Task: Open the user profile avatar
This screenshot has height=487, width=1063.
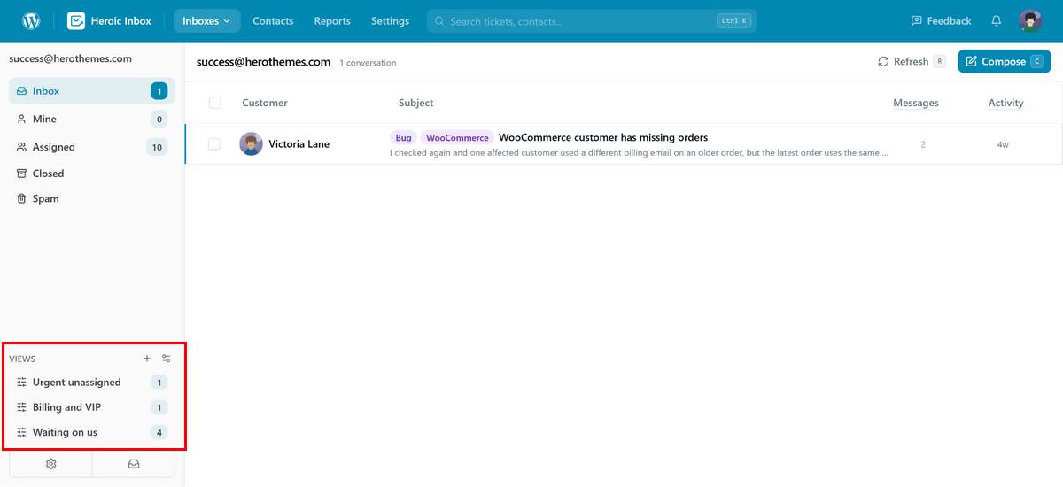Action: tap(1029, 20)
